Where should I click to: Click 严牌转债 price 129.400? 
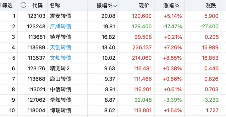(x=142, y=27)
